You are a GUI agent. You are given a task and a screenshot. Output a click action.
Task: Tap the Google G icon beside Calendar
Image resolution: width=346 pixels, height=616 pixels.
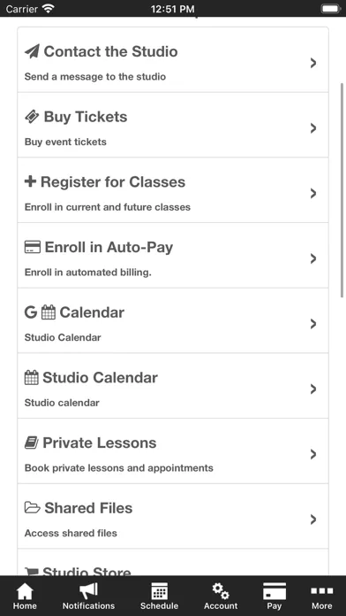pyautogui.click(x=31, y=312)
